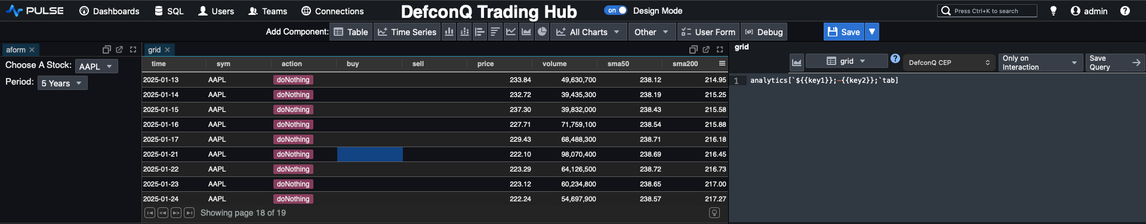This screenshot has width=1146, height=224.
Task: Add a Table component
Action: tap(351, 32)
